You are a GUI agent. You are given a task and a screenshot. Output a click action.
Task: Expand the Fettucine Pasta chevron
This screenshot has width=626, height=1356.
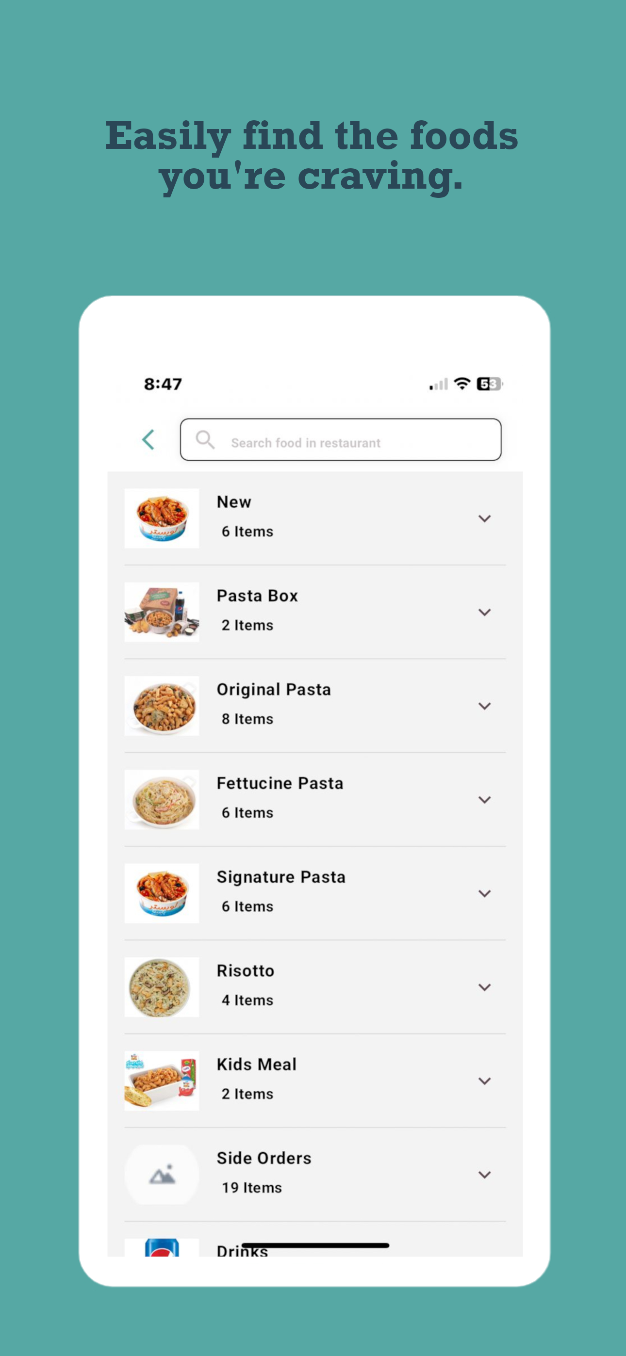point(484,800)
